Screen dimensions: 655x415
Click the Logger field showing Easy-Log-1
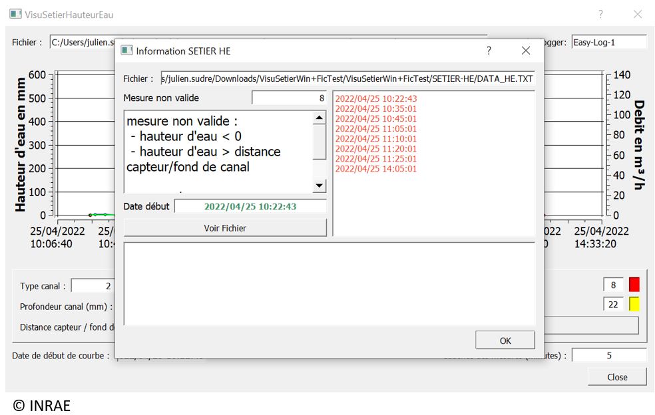608,43
